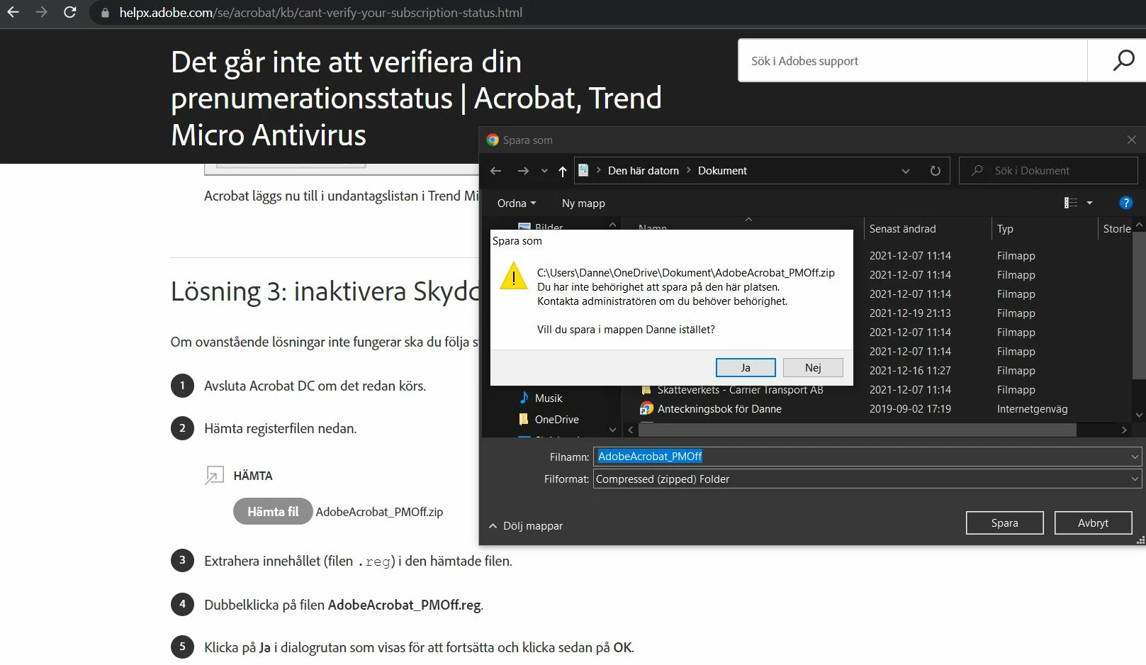Click the Musik note icon

[x=524, y=398]
